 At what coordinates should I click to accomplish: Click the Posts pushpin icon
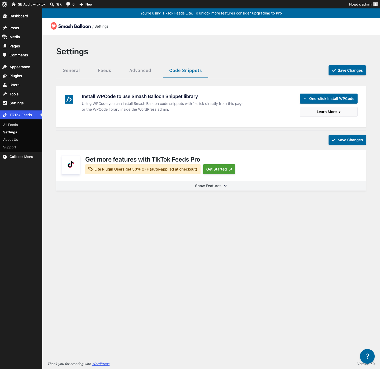5,28
